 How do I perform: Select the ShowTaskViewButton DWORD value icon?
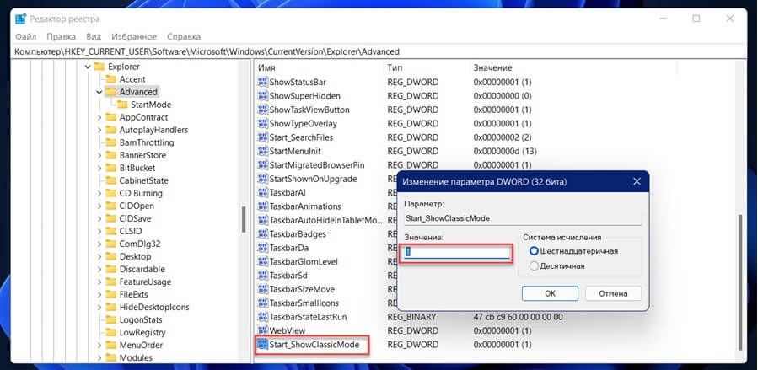tap(262, 110)
